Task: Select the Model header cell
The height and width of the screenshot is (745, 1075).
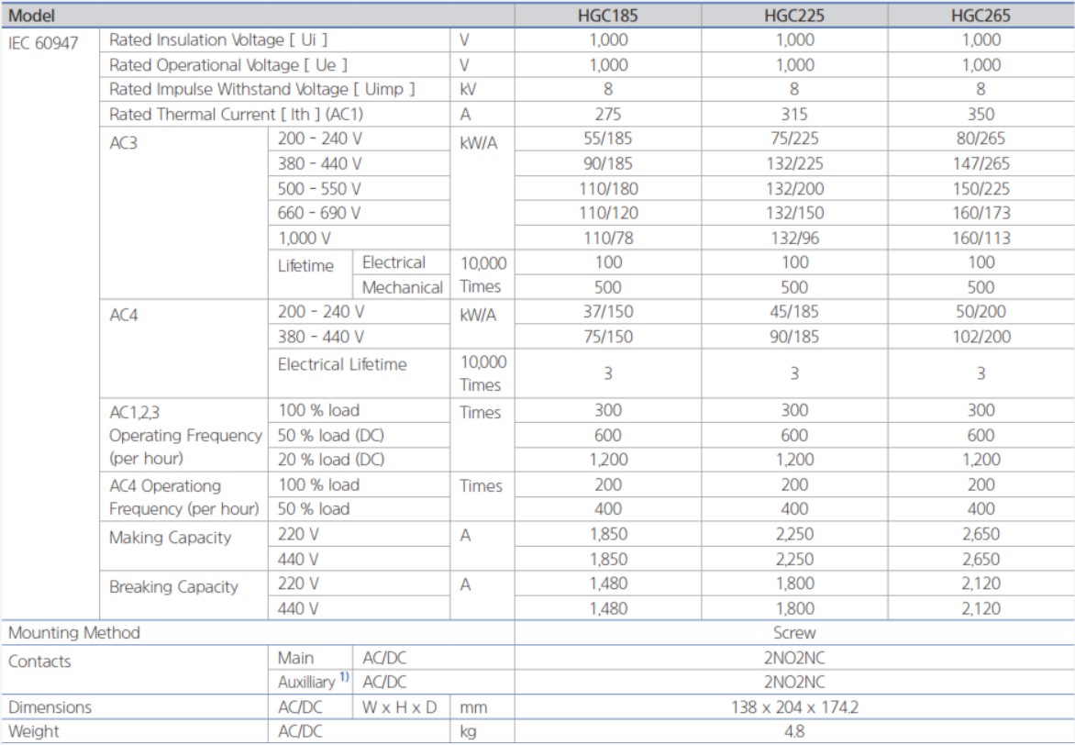Action: coord(32,17)
